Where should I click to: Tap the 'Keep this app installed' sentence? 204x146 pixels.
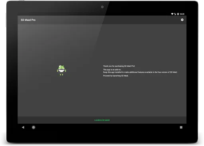click(x=140, y=72)
